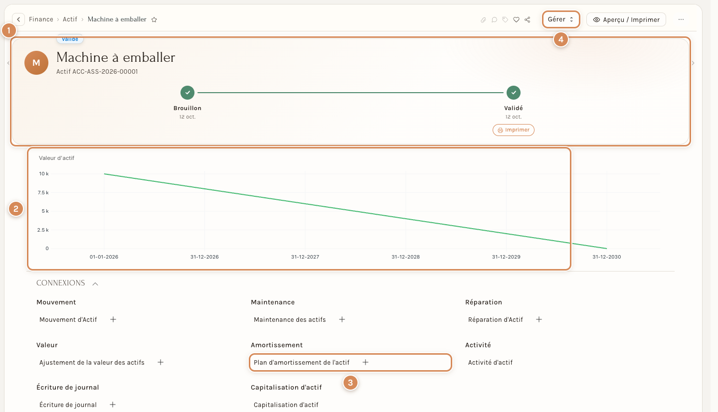Add an Ajustement de la valeur des actifs
718x412 pixels.
(x=161, y=362)
